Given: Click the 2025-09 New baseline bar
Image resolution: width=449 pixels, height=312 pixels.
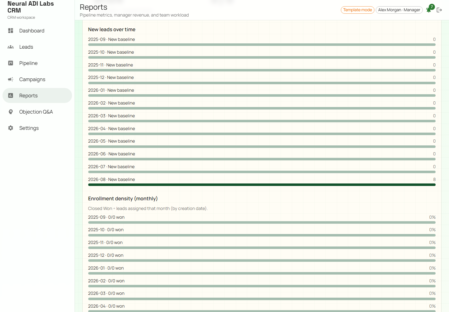Looking at the screenshot, I should [x=262, y=45].
